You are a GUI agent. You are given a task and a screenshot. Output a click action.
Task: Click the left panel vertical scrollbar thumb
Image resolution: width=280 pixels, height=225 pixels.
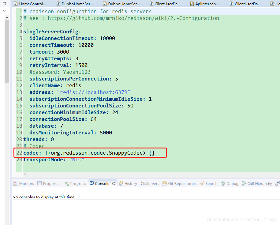(7, 51)
